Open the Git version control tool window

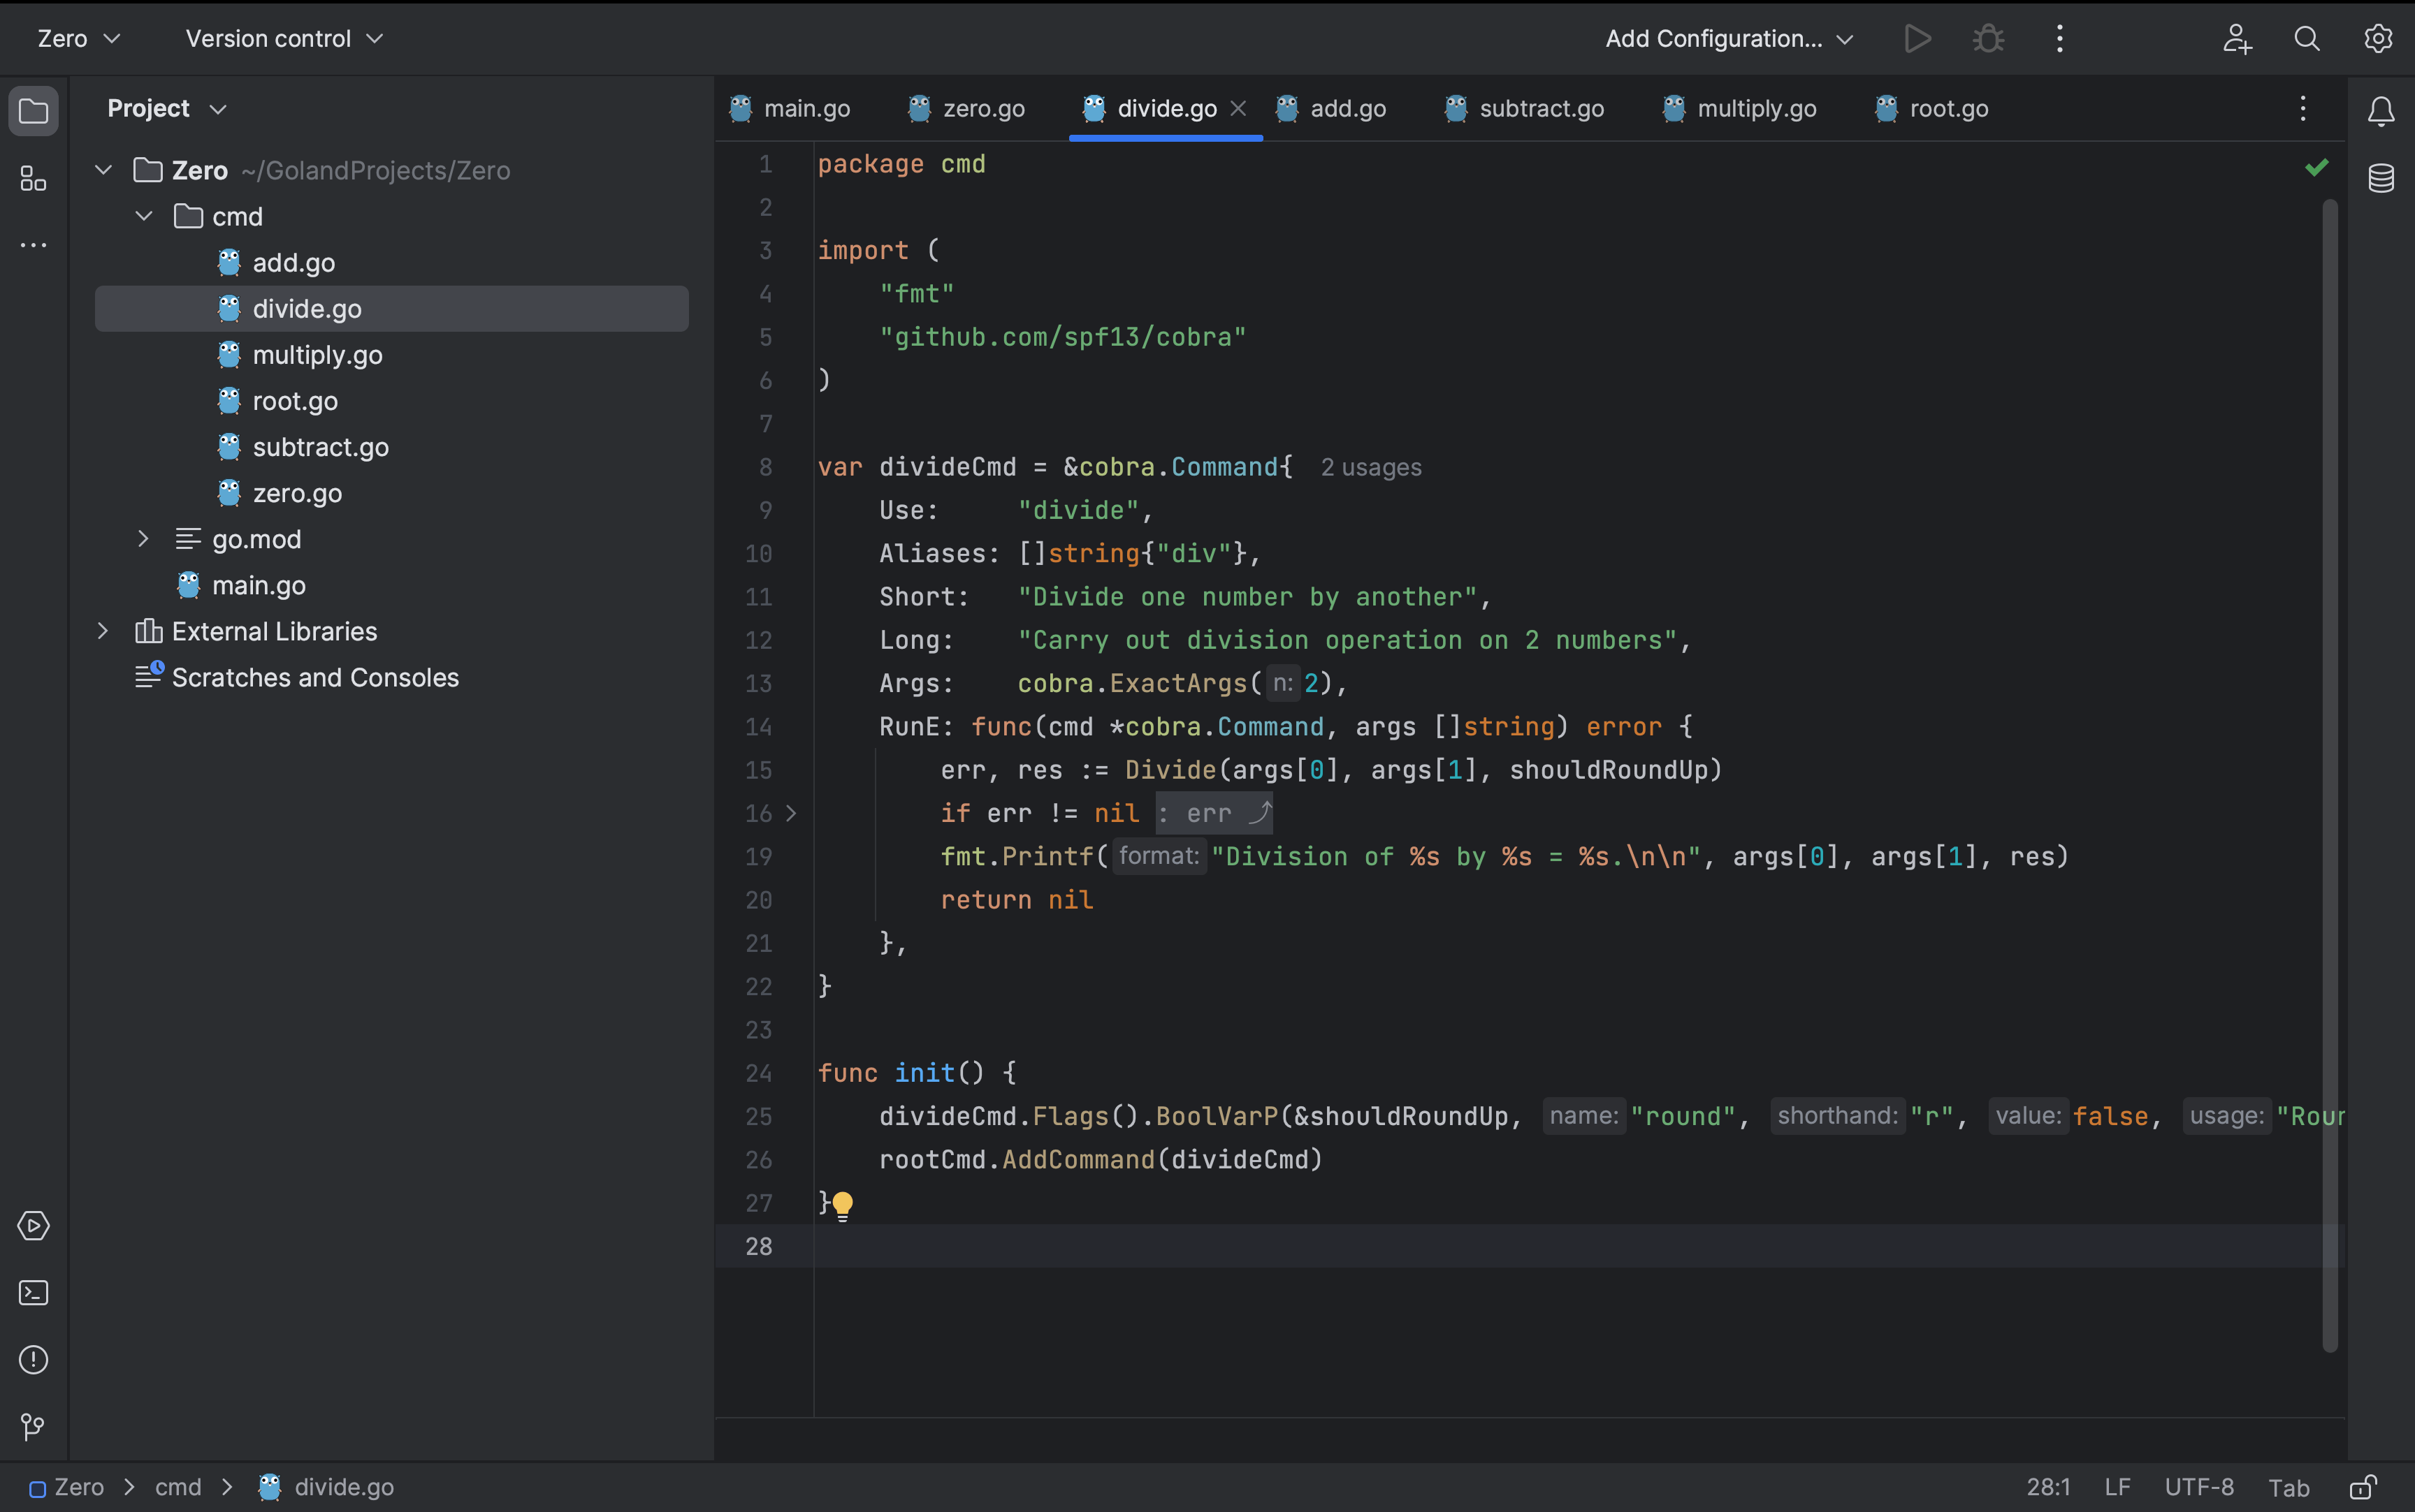point(33,1427)
